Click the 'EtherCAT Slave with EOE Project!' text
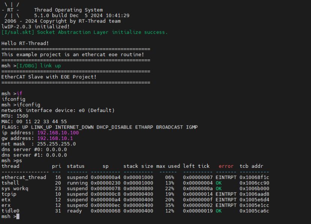 [49, 77]
